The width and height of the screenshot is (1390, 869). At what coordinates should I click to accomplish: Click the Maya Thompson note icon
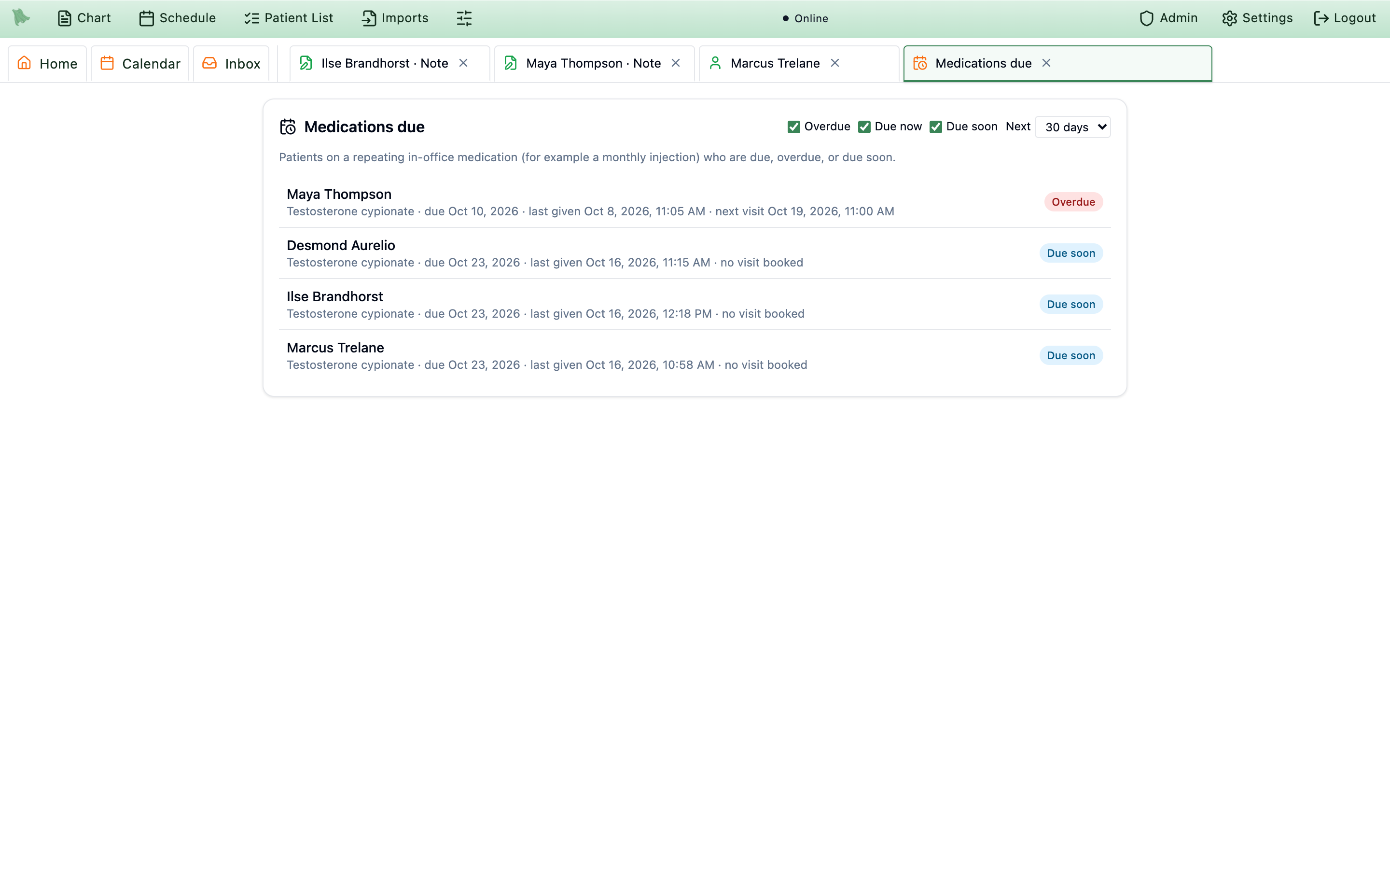coord(511,63)
